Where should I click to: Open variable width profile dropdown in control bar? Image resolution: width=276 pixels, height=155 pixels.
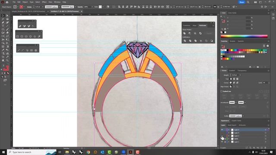click(60, 7)
